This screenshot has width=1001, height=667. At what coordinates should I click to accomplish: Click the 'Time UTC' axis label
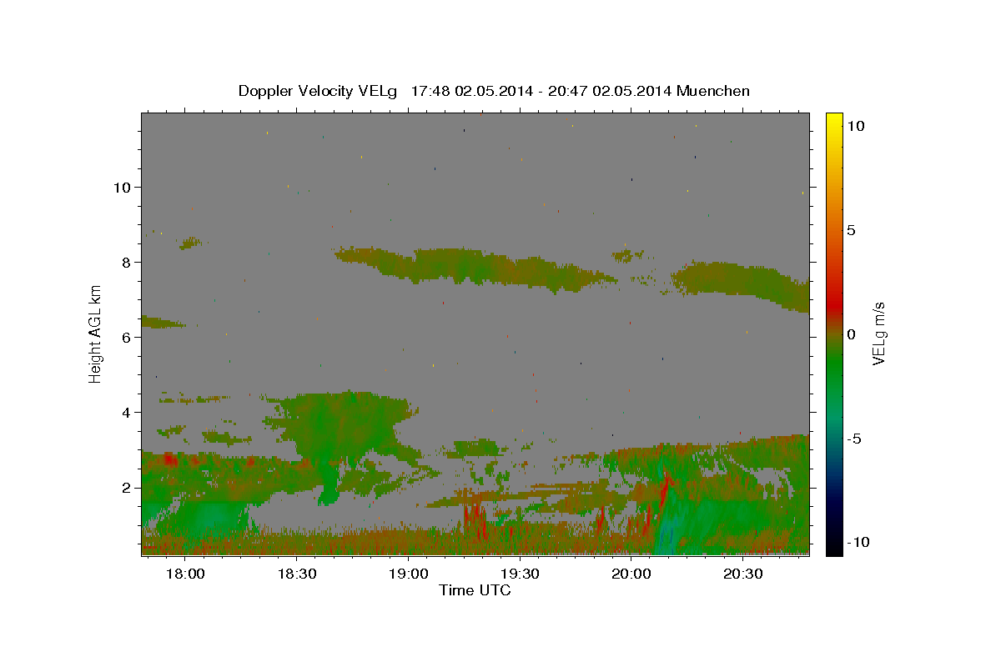coord(475,590)
